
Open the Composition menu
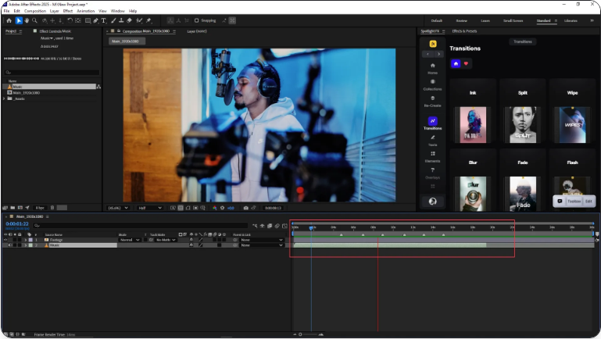tap(34, 11)
